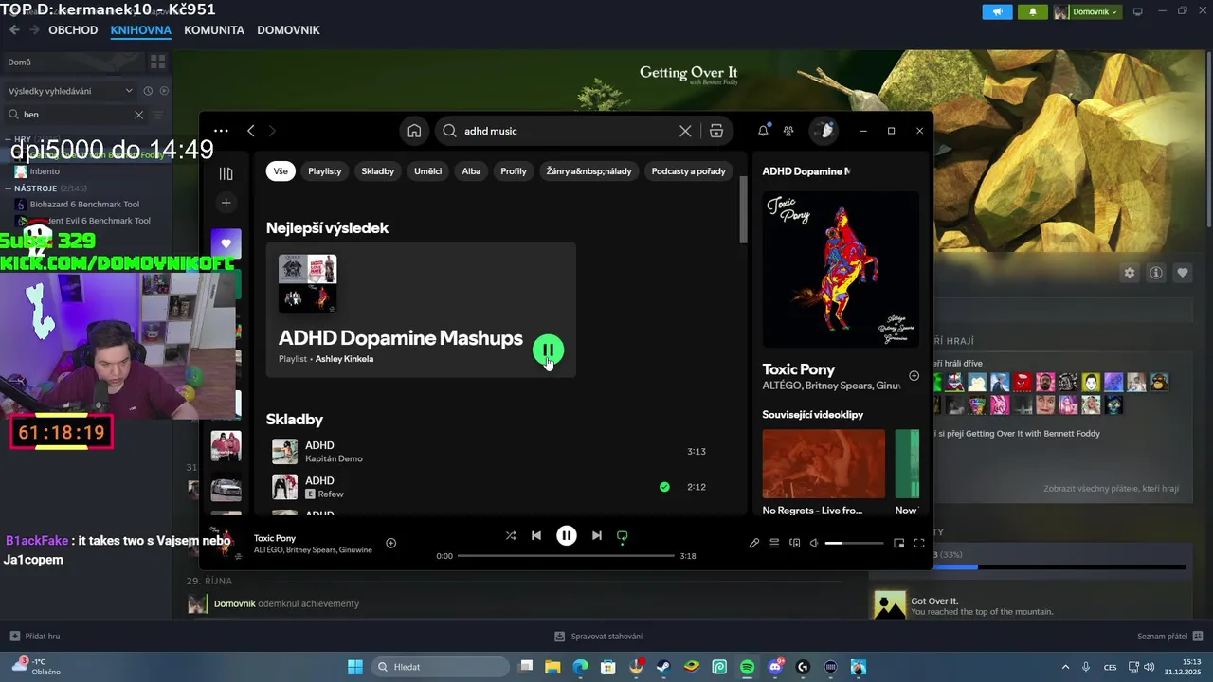The image size is (1213, 682).
Task: Pause playback in the bottom player bar
Action: coord(566,535)
